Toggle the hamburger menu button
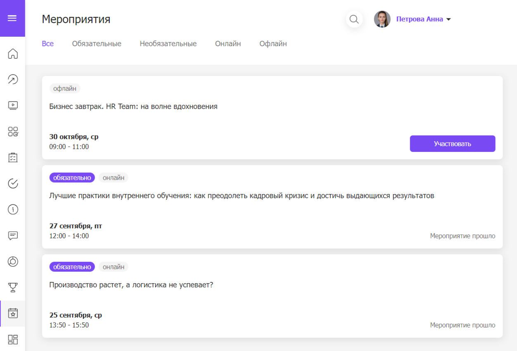517x351 pixels. tap(12, 18)
